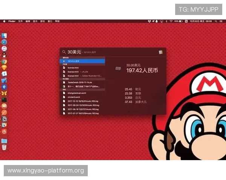This screenshot has height=180, width=226.
Task: Open Finder from the dock
Action: (4, 36)
